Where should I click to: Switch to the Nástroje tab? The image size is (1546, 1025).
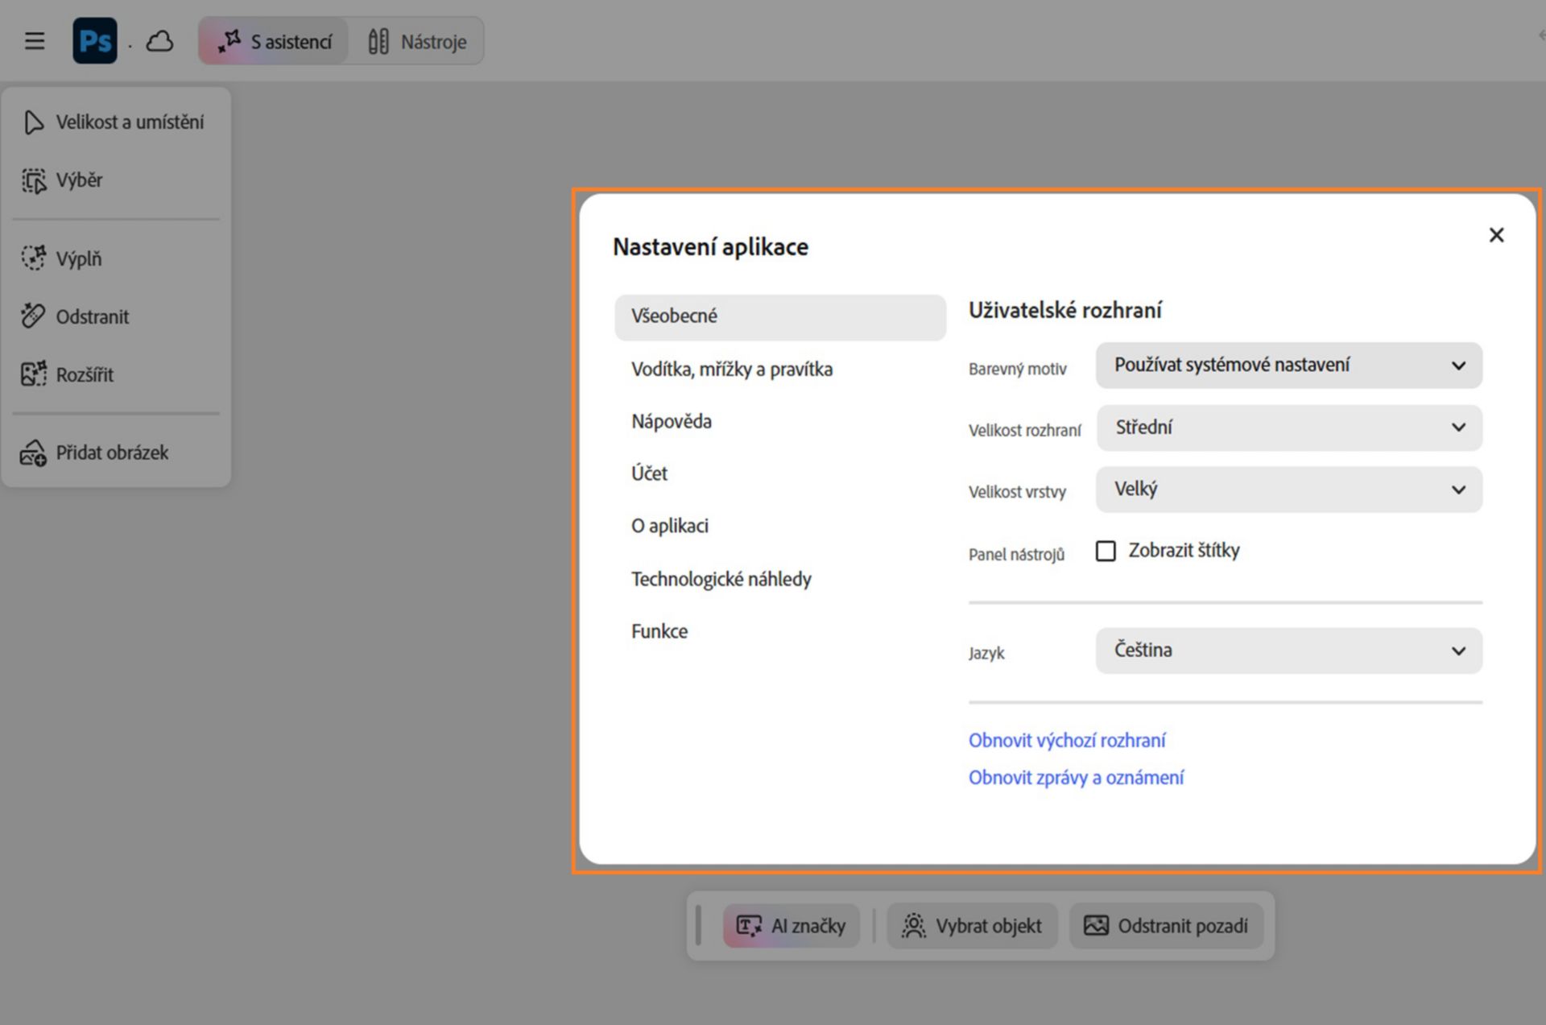point(417,41)
